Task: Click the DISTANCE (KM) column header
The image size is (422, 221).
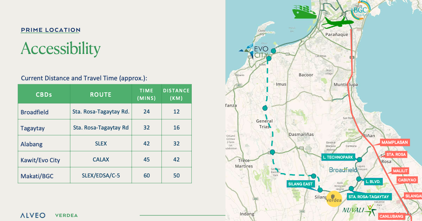Action: coord(176,94)
